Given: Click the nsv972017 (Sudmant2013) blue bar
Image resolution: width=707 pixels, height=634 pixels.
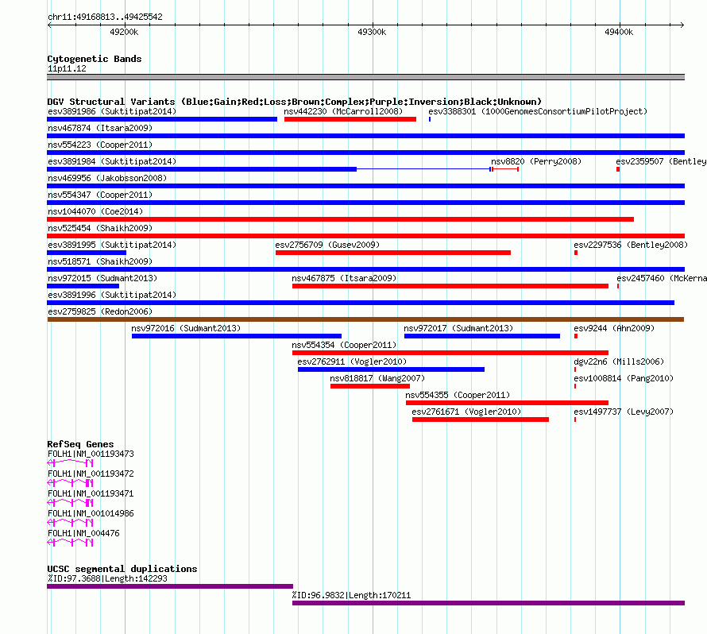Looking at the screenshot, I should (x=482, y=336).
